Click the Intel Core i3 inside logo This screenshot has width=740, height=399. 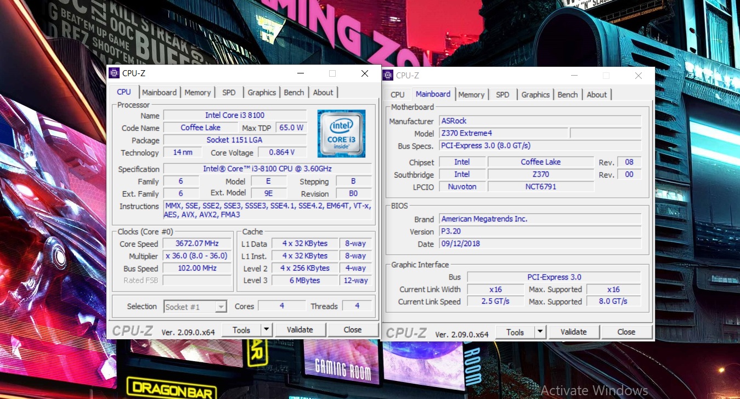pos(341,134)
